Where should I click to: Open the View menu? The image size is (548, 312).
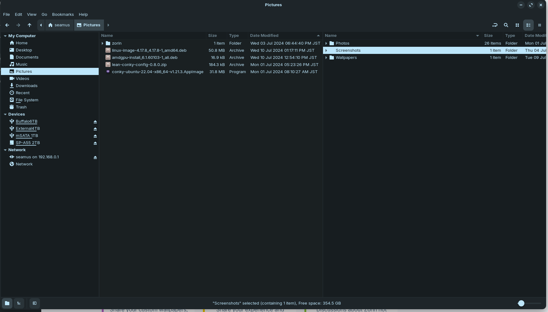(x=32, y=15)
